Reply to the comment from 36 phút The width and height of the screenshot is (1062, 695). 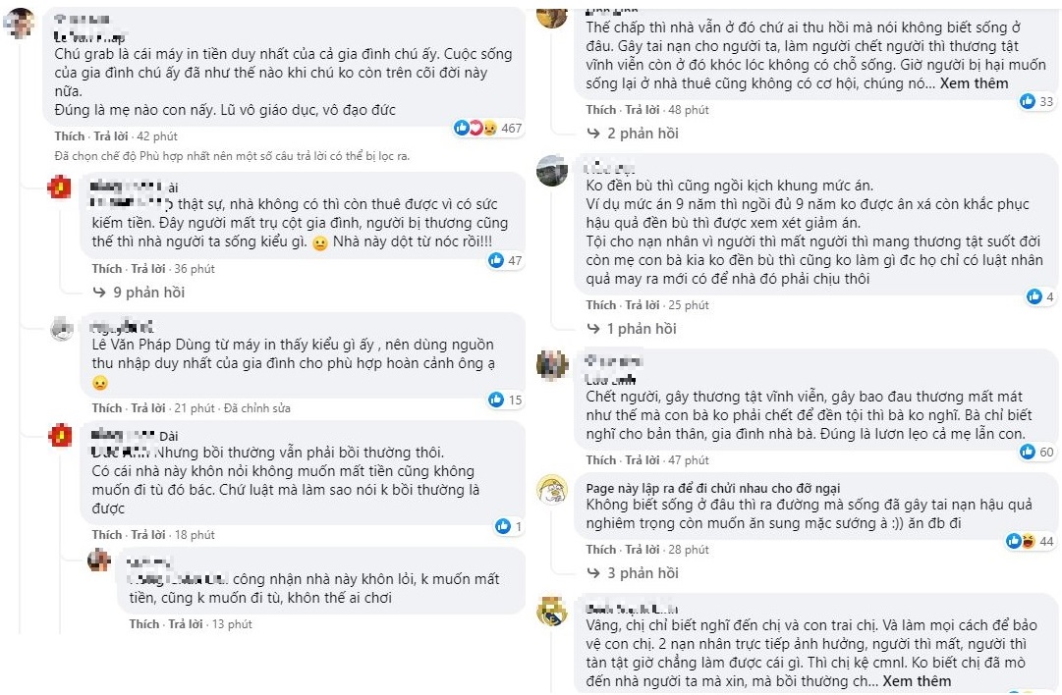[x=147, y=269]
